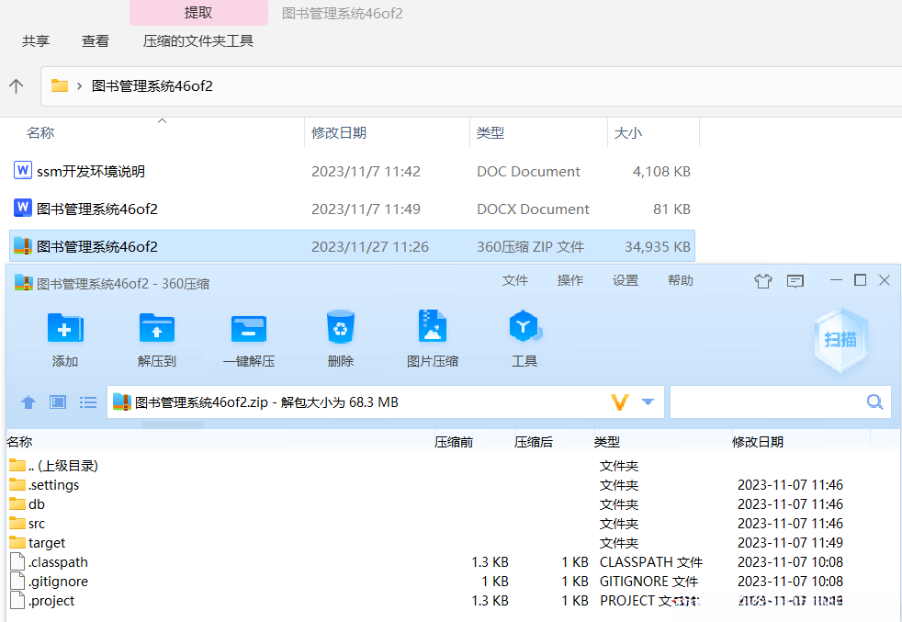The image size is (902, 622).
Task: Sort Explorer list by 修改日期 column
Action: point(339,133)
